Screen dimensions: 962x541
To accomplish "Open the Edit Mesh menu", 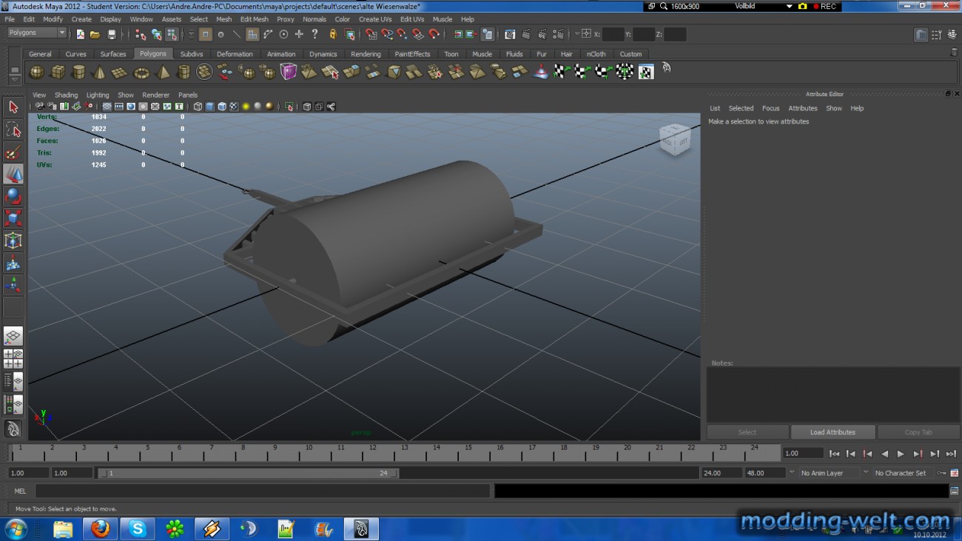I will (254, 19).
